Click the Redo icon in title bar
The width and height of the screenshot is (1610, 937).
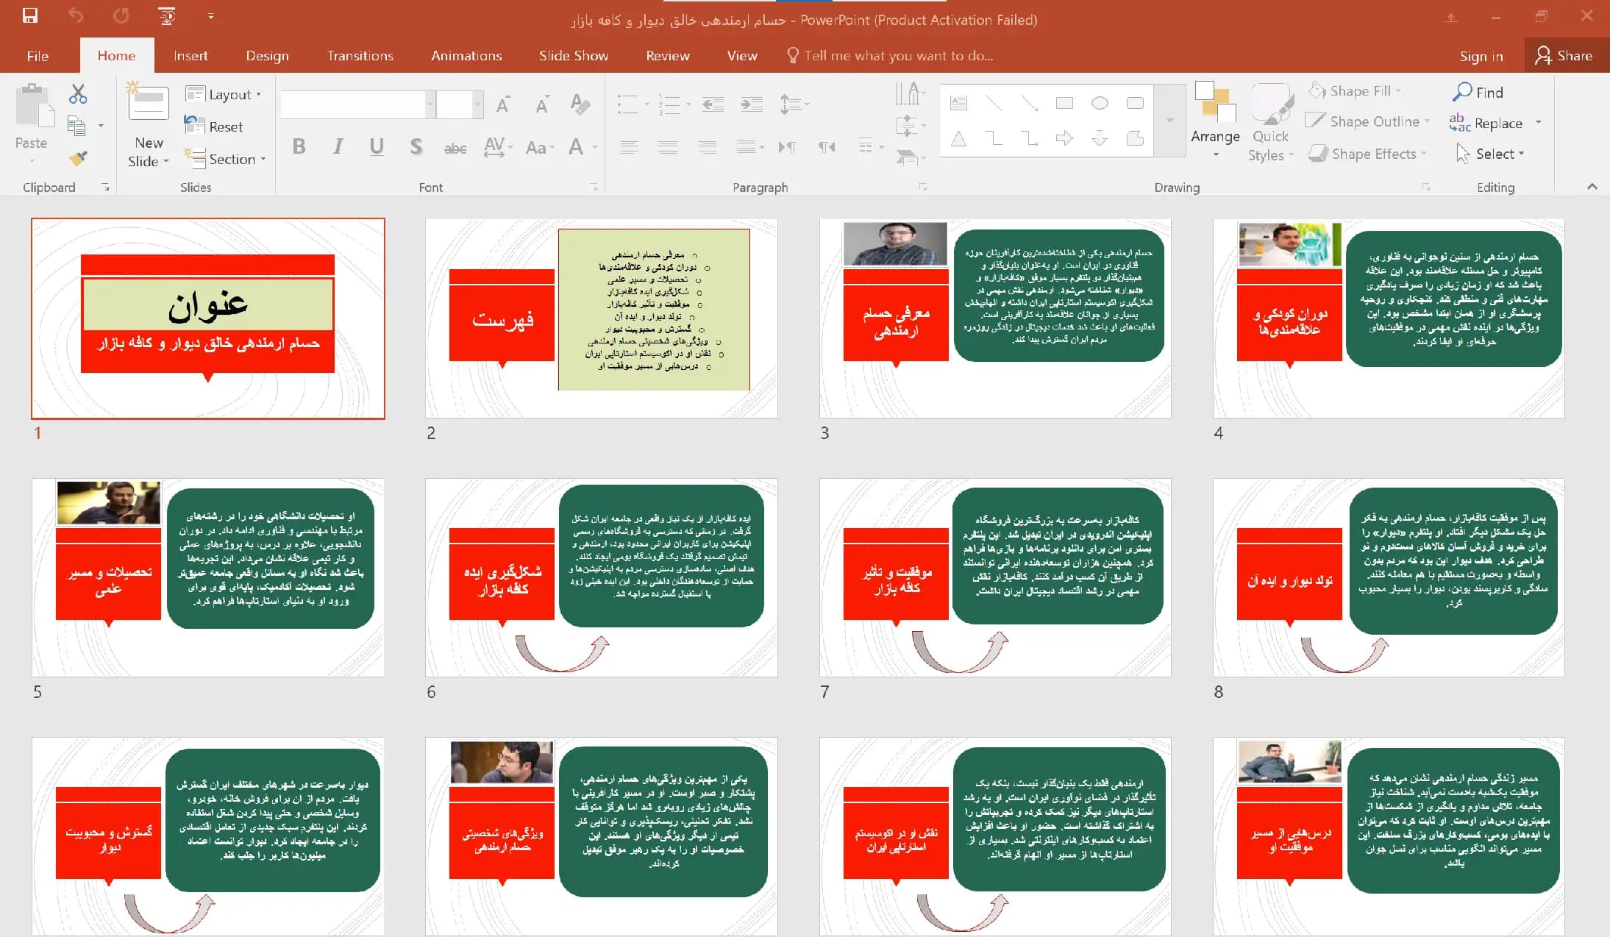121,15
